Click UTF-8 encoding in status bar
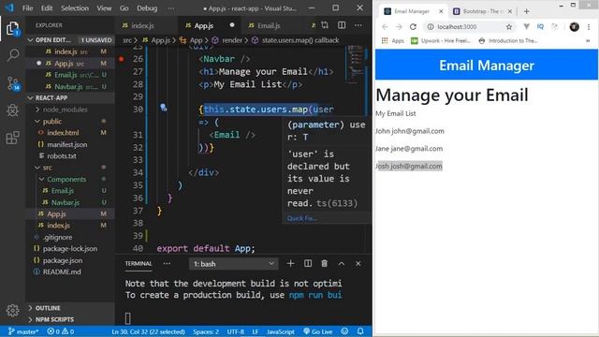Screen dimensions: 599x337 235,331
